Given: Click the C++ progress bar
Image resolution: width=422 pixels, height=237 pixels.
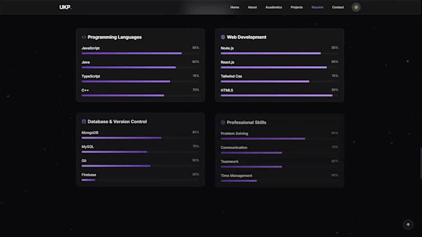Looking at the screenshot, I should coord(140,95).
